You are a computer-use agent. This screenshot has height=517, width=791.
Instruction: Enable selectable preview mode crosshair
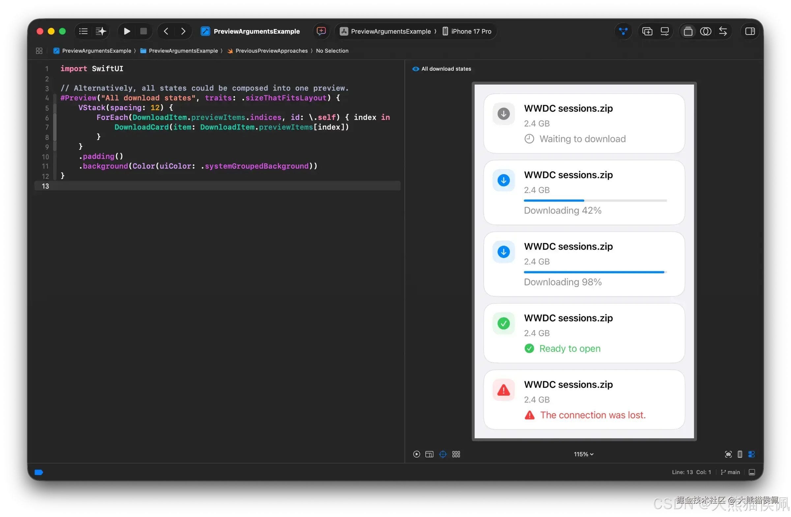[x=443, y=454]
